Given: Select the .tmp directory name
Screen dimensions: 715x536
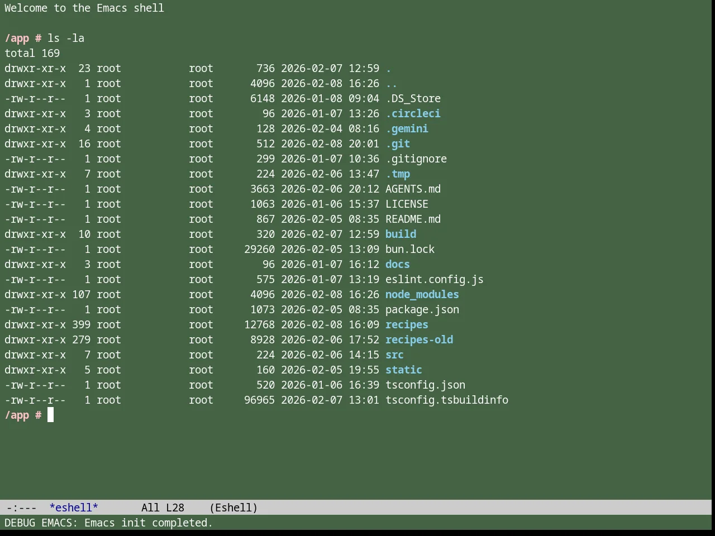Looking at the screenshot, I should [398, 174].
